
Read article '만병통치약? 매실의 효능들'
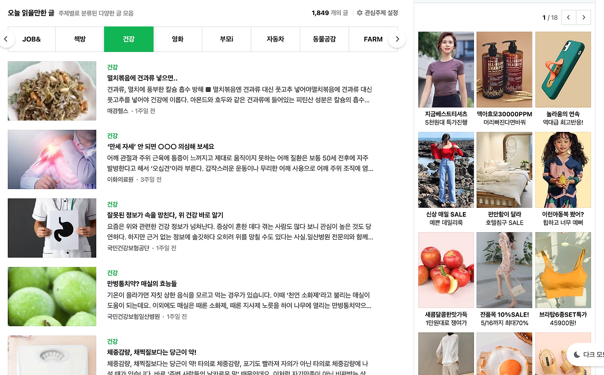142,284
